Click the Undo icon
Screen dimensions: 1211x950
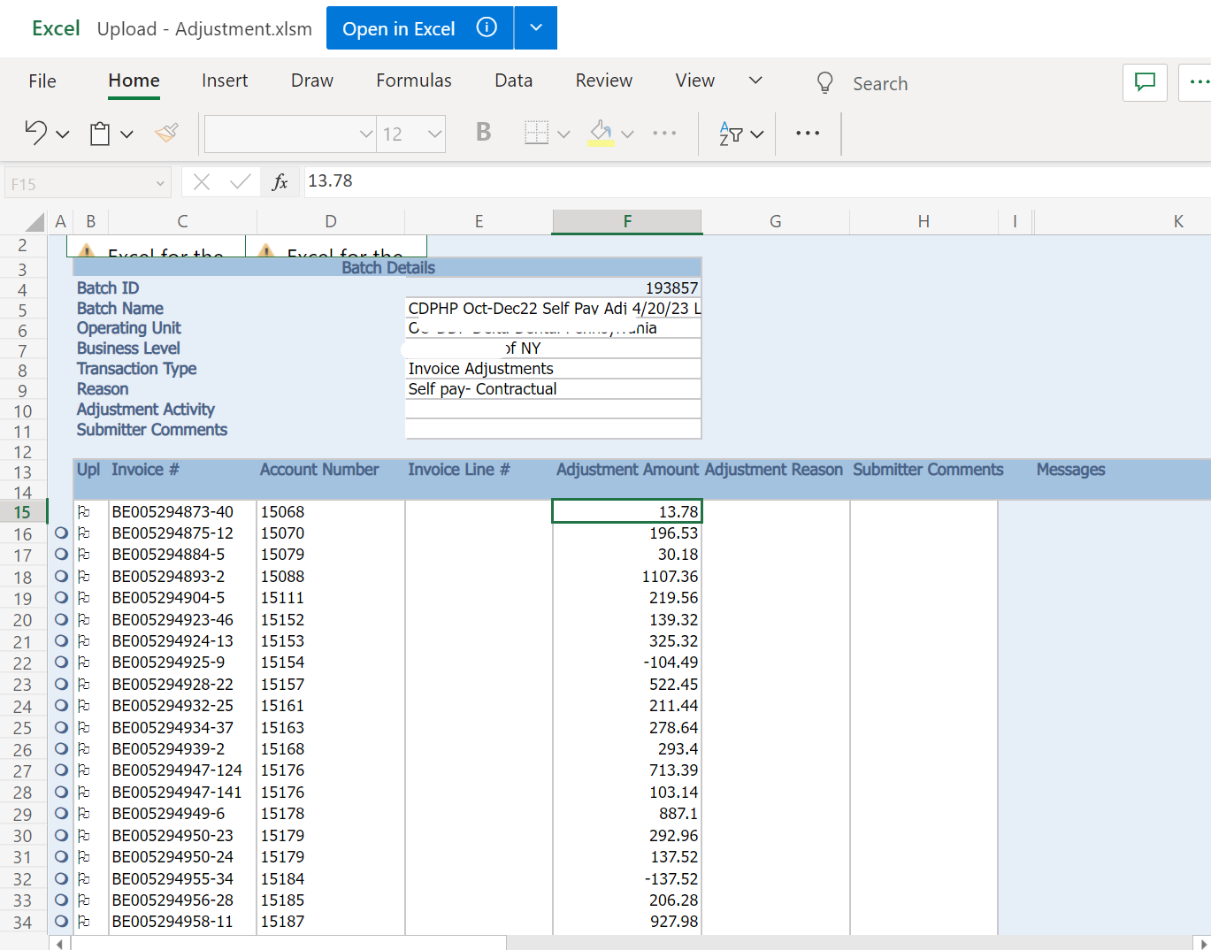coord(35,133)
